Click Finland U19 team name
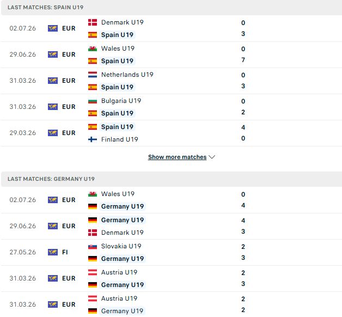 119,139
